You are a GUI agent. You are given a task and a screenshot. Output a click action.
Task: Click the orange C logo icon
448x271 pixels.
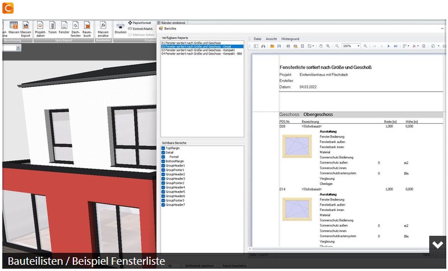(x=8, y=8)
